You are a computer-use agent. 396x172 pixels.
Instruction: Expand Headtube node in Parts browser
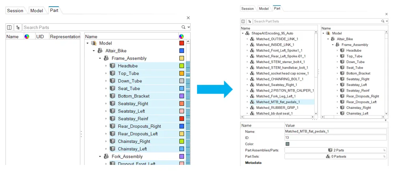tap(106, 66)
